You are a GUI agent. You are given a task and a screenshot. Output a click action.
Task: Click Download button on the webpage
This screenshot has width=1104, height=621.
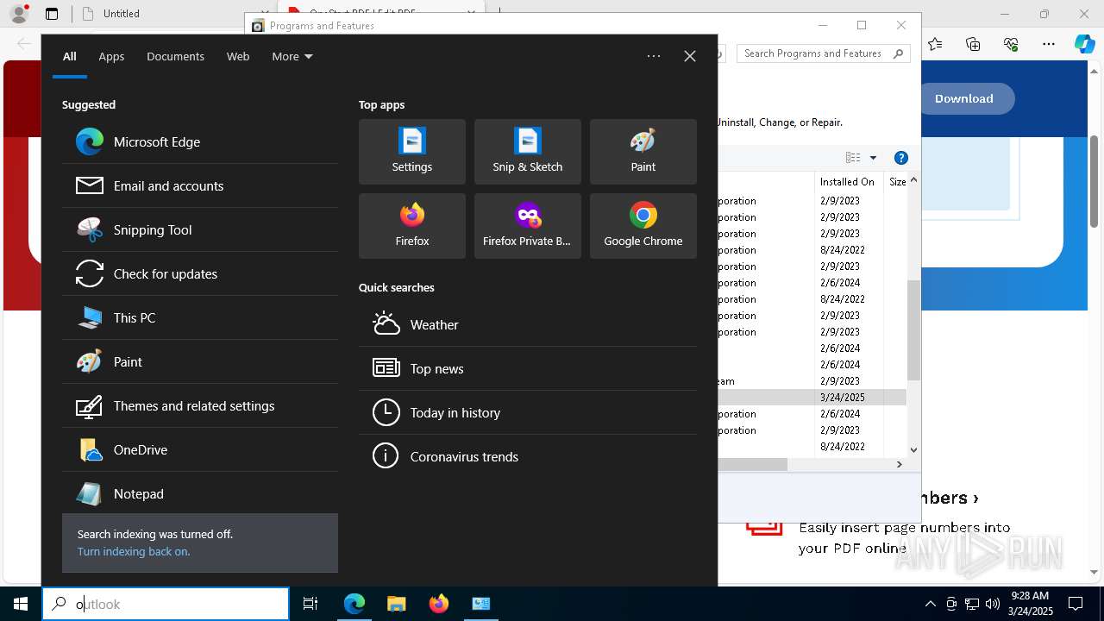[x=964, y=98]
